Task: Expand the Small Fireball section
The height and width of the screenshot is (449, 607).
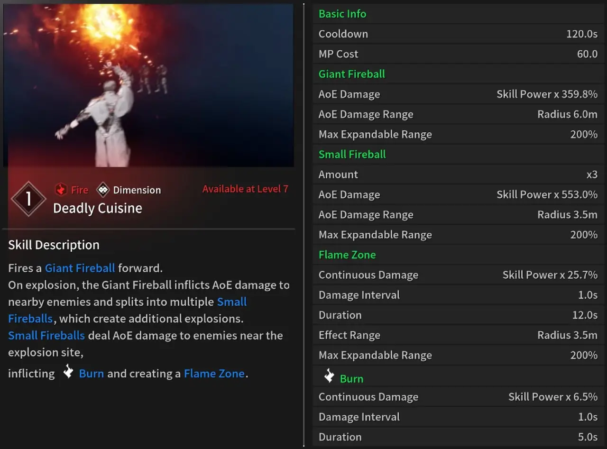Action: coord(352,154)
